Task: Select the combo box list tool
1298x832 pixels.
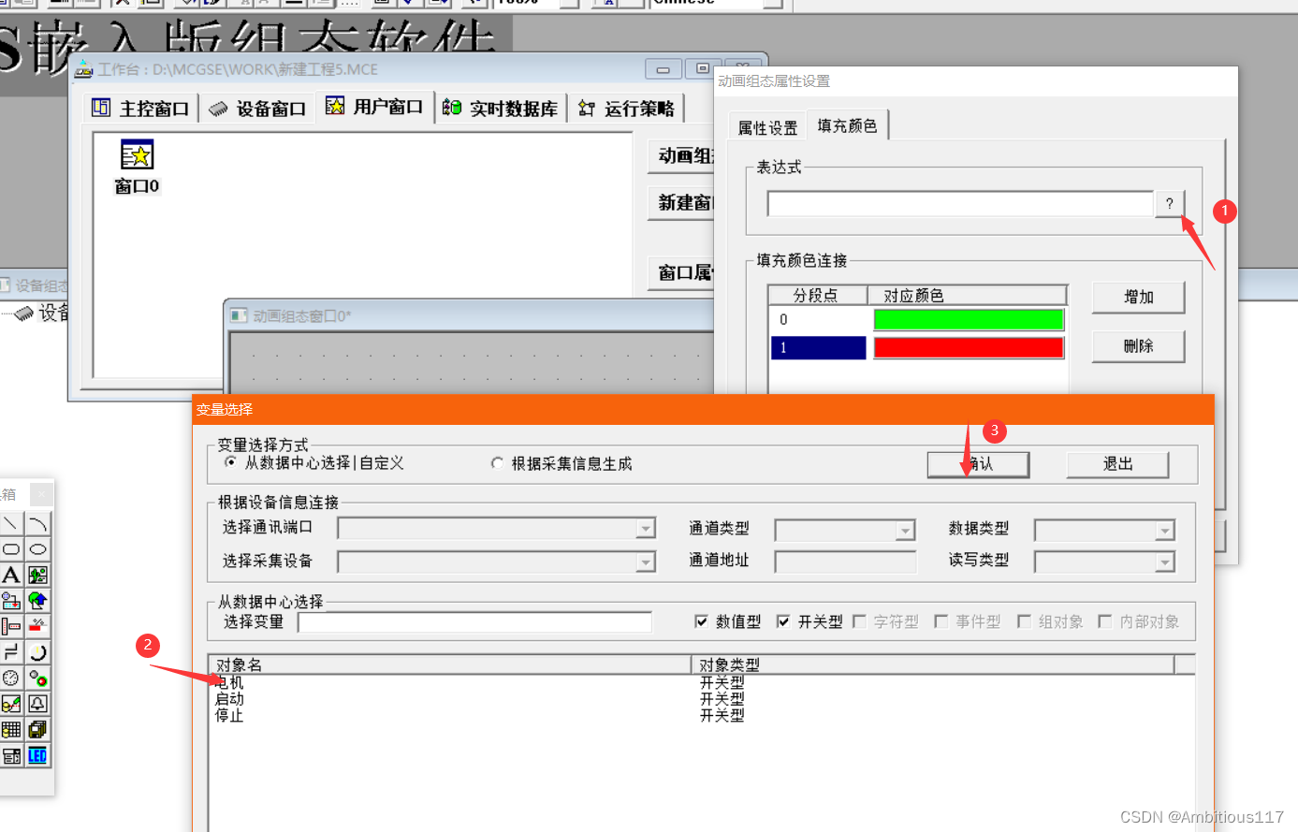Action: (x=11, y=755)
